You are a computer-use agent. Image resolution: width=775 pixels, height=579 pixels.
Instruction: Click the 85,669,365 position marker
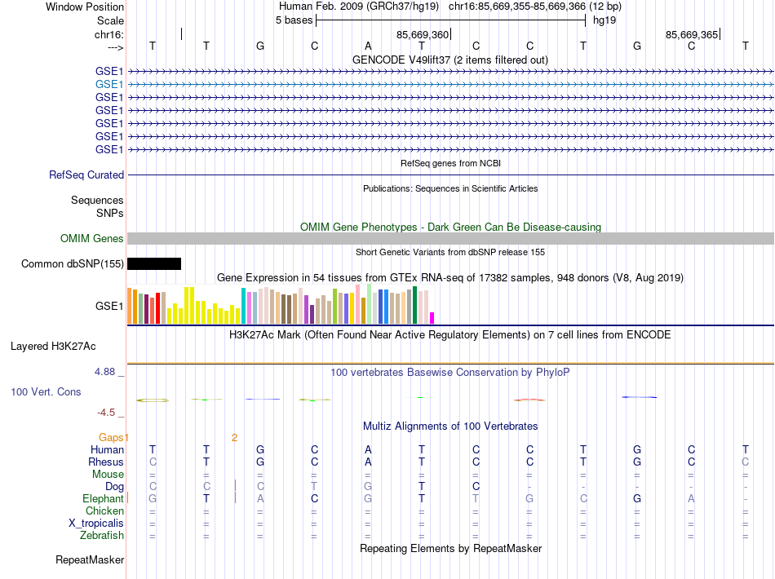(x=692, y=34)
